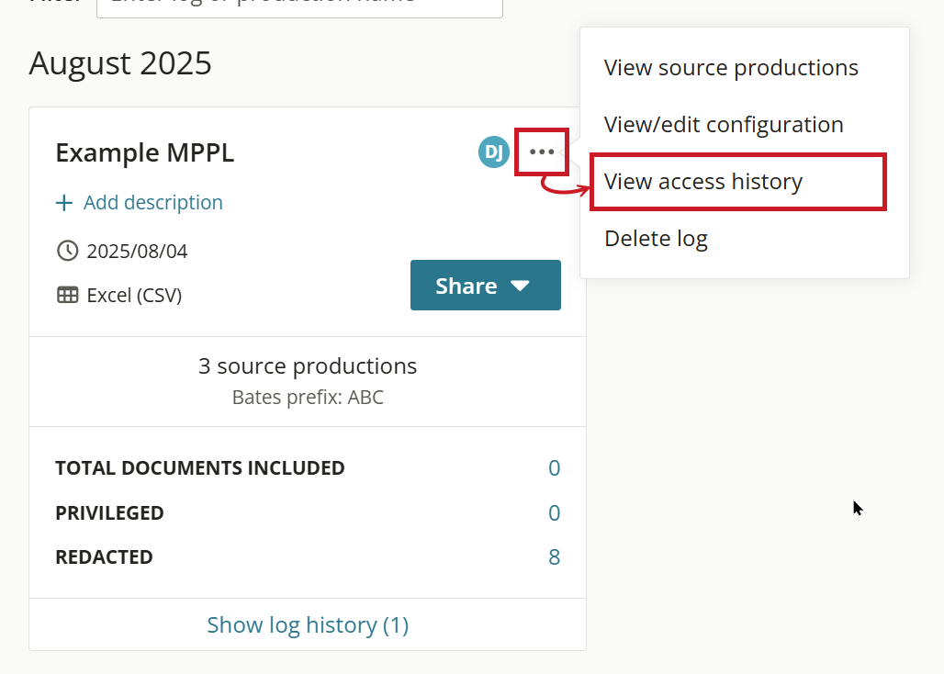Click the plus icon beside Add description

pyautogui.click(x=64, y=203)
